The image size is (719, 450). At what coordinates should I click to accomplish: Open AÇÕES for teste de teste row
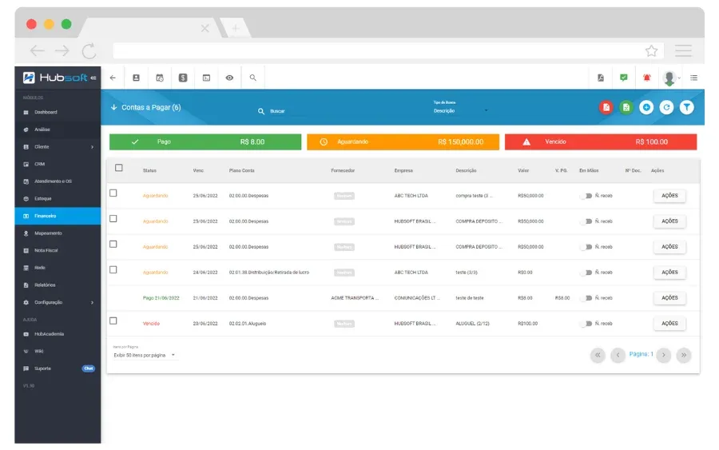click(x=669, y=298)
